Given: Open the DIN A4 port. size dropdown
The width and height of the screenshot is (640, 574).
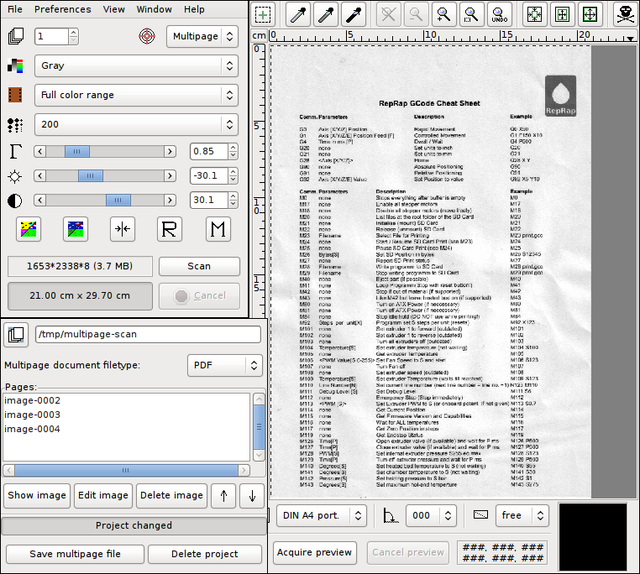Looking at the screenshot, I should (x=321, y=515).
